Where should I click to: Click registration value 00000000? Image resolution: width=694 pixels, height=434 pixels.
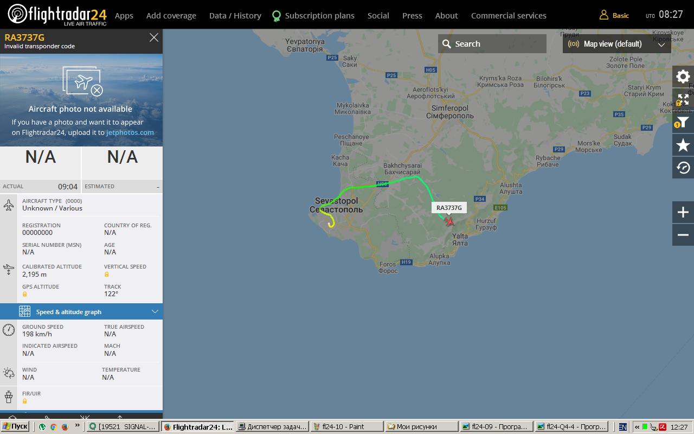click(37, 232)
